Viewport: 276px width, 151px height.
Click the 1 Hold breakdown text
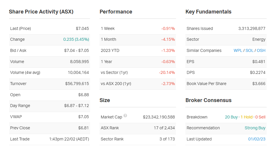(x=246, y=117)
